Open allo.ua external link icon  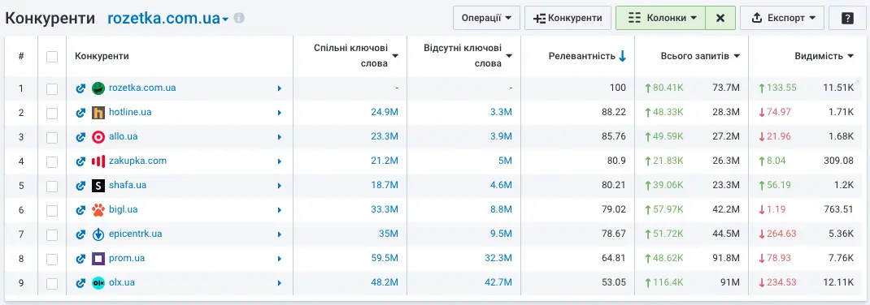[x=80, y=137]
